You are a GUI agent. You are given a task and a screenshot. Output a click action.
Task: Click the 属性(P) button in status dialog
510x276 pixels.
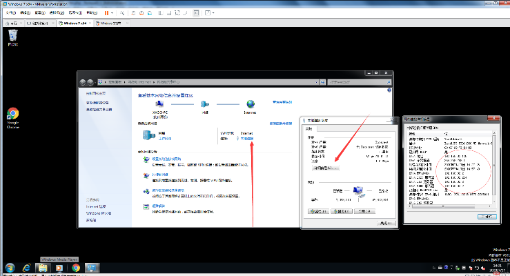[318, 211]
